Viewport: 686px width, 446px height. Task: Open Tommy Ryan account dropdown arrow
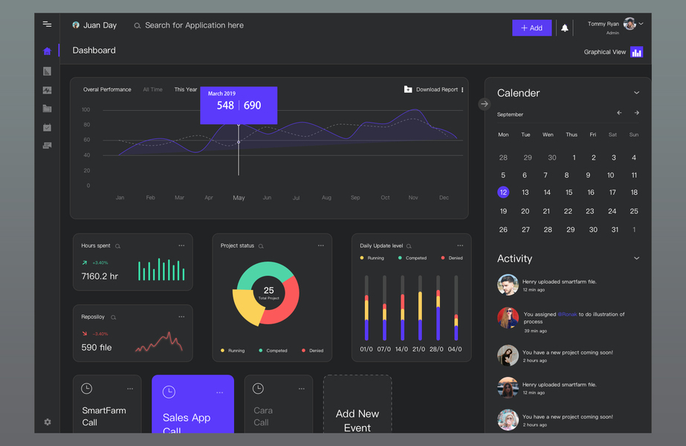pyautogui.click(x=641, y=24)
